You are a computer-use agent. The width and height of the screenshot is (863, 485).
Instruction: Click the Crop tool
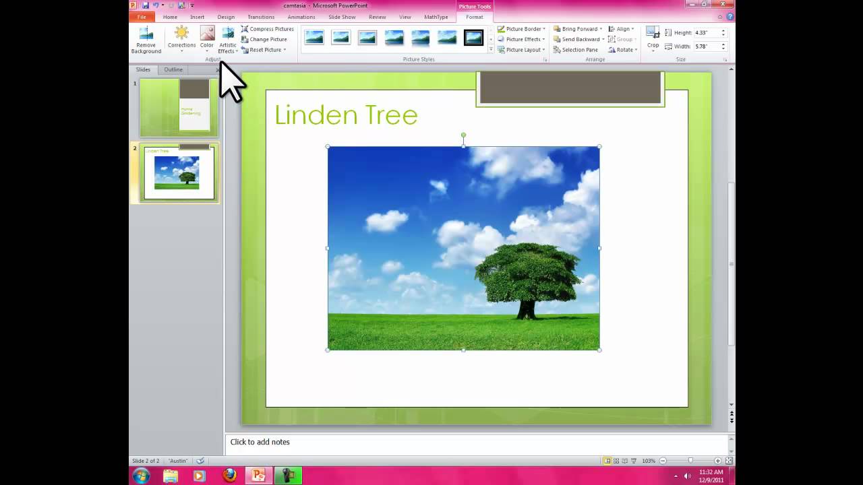pyautogui.click(x=653, y=38)
